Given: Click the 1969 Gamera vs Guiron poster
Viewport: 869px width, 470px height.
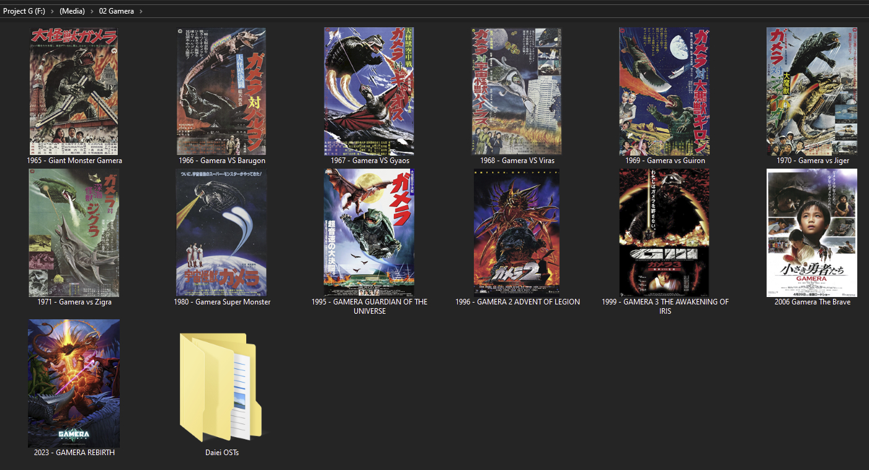Looking at the screenshot, I should click(x=664, y=91).
